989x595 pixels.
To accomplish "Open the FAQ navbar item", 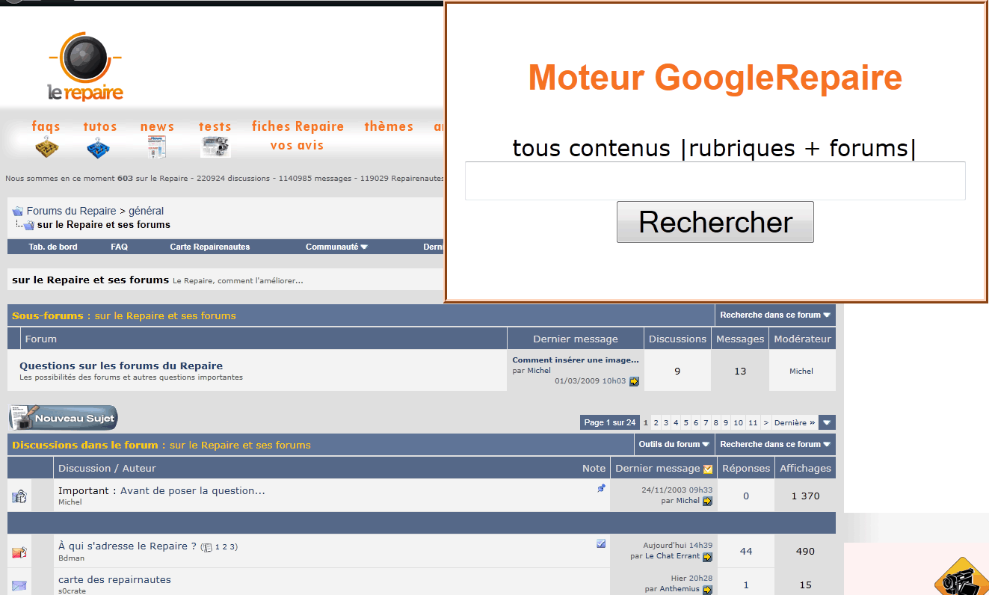I will tap(119, 247).
